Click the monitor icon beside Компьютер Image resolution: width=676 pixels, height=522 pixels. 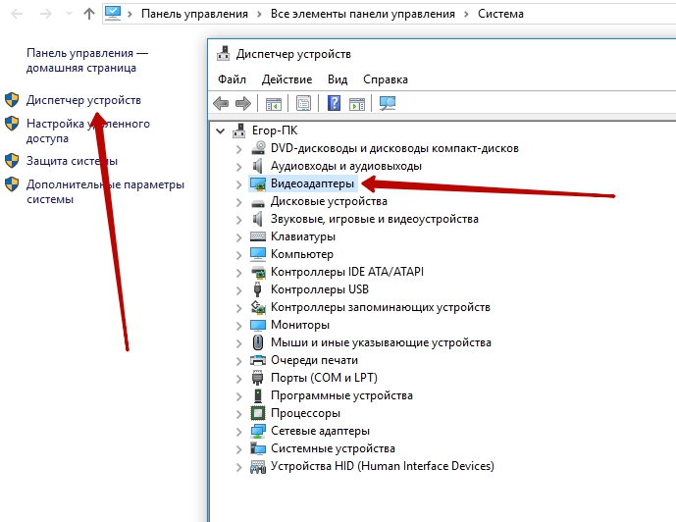pos(258,254)
